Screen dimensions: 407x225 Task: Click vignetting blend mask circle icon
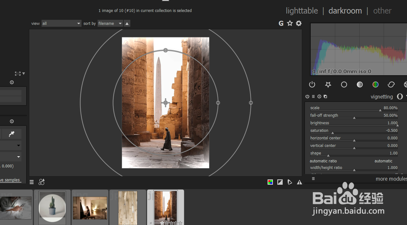pos(400,97)
